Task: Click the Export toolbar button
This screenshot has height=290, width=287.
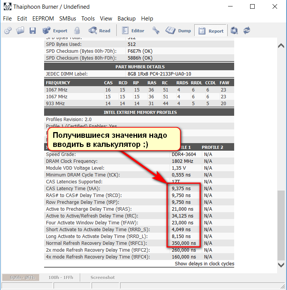Action: [x=55, y=30]
